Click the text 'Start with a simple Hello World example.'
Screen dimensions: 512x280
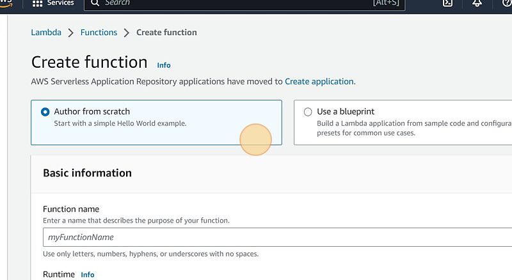pyautogui.click(x=120, y=123)
